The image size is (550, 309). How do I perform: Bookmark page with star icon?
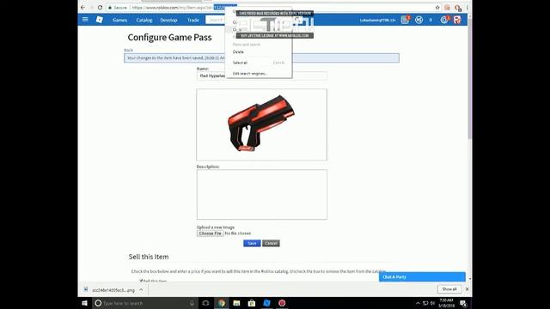pyautogui.click(x=437, y=8)
